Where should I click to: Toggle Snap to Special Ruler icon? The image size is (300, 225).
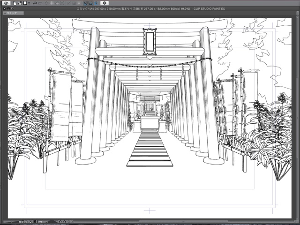pos(91,3)
